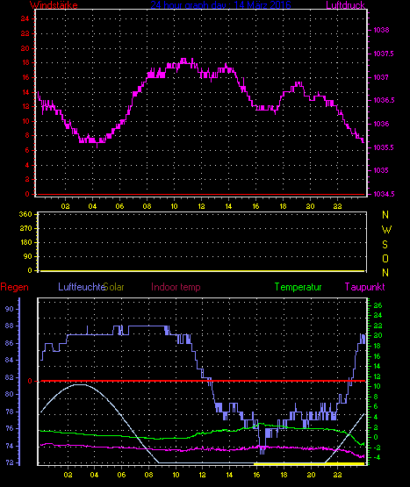Image resolution: width=410 pixels, height=487 pixels.
Task: Click the pressure curve peak near hour 10
Action: (183, 61)
